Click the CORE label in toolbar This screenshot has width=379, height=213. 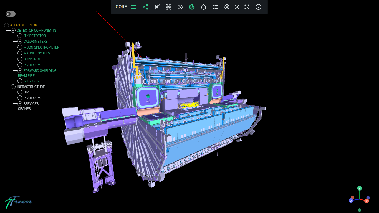coord(121,7)
